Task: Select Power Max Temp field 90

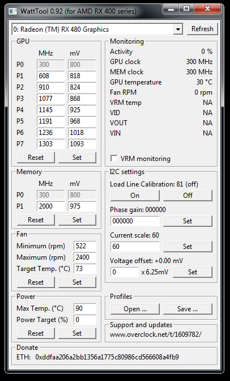Action: click(x=85, y=308)
